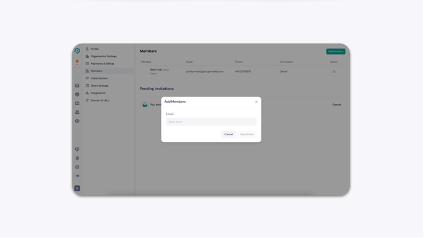Open the book icon in the sidebar
The image size is (424, 238).
point(77,103)
